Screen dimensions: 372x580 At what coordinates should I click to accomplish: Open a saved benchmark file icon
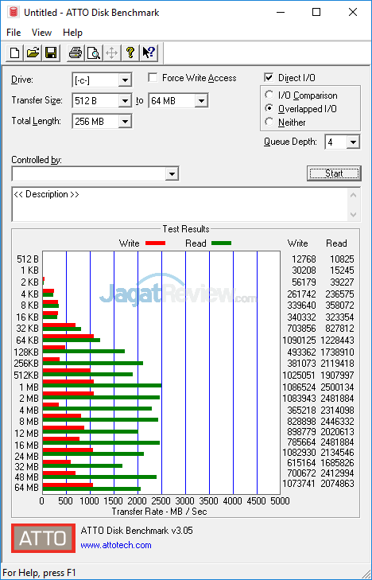(x=33, y=53)
